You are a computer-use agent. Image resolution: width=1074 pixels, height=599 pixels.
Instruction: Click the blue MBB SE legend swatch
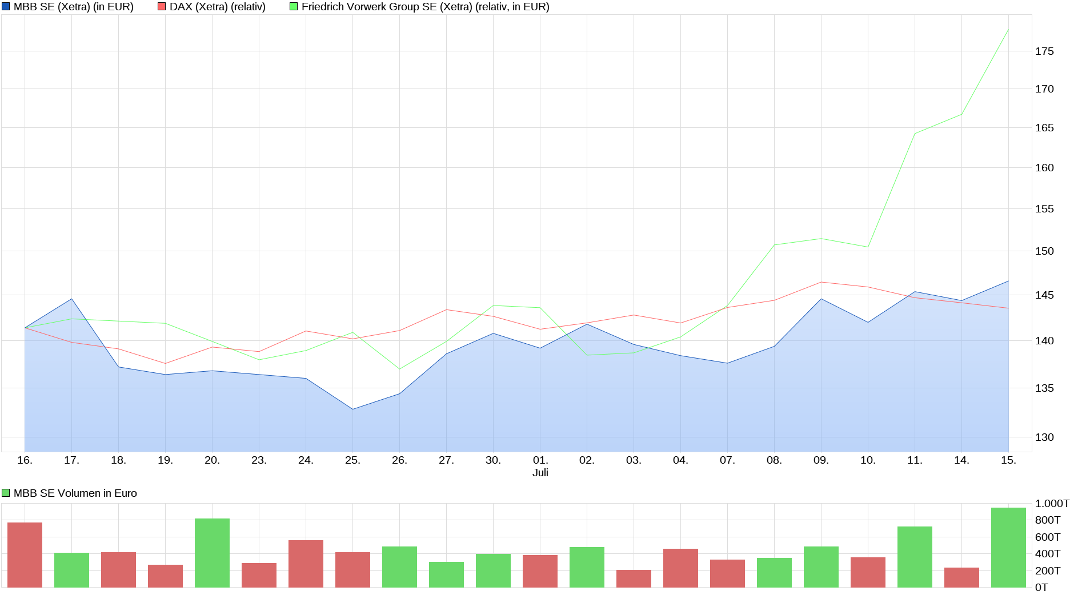tap(6, 7)
